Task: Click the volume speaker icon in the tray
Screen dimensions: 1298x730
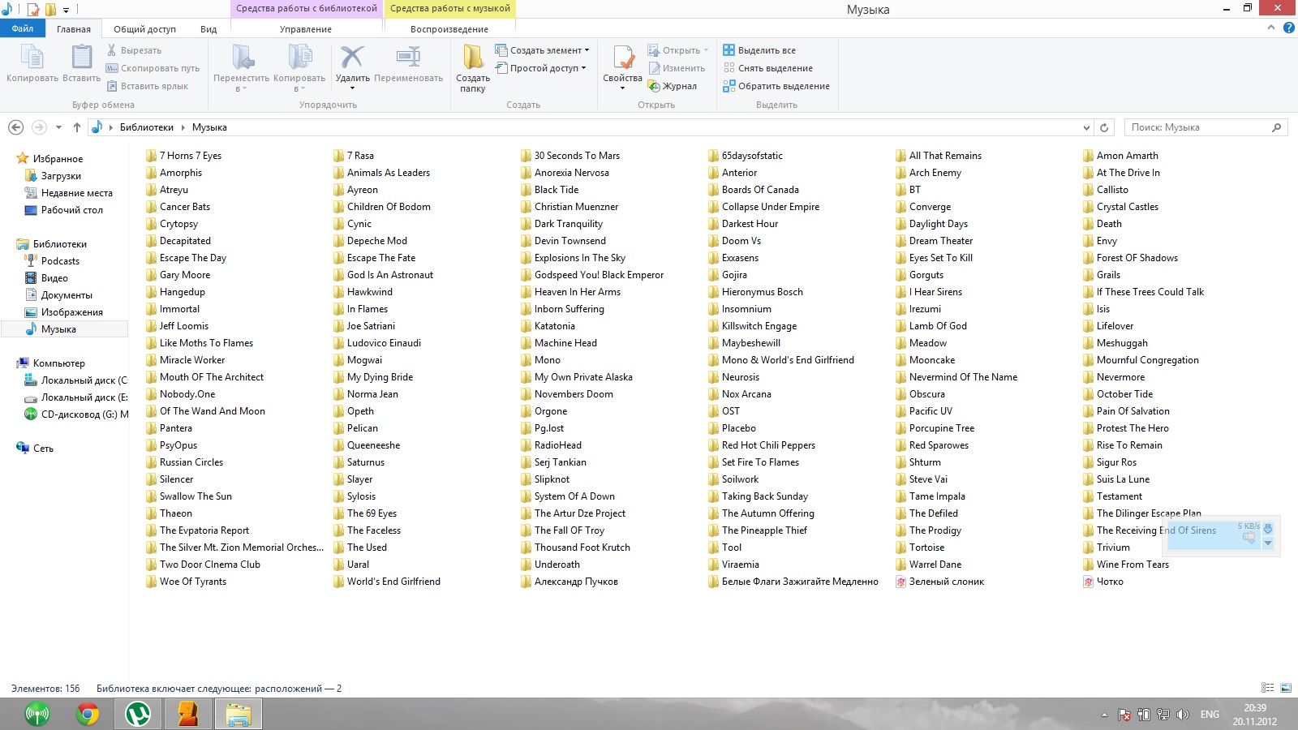Action: click(x=1182, y=715)
